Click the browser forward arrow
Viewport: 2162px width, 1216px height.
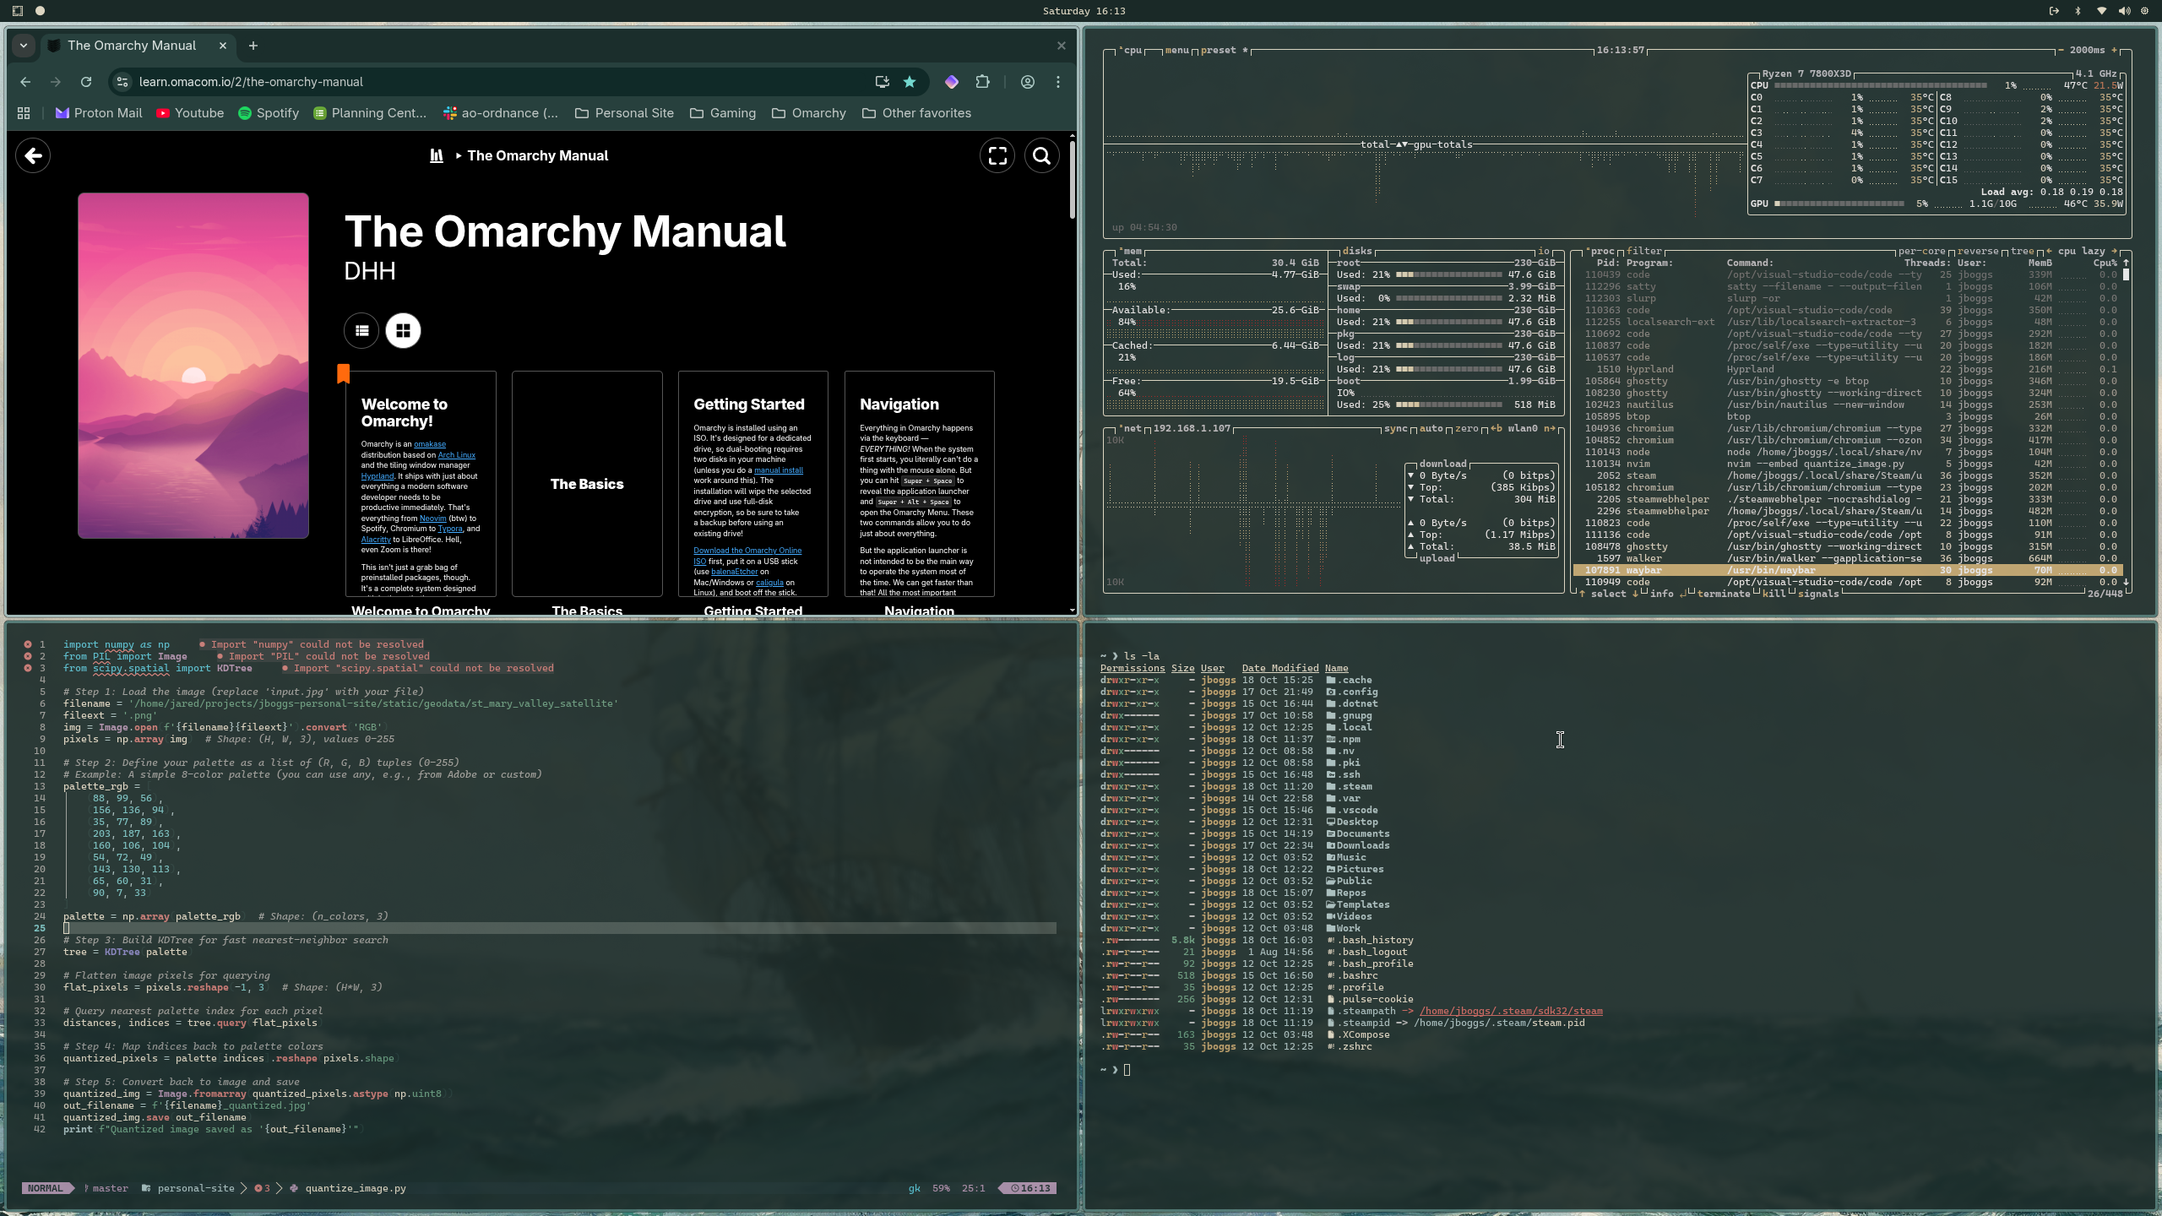click(56, 82)
